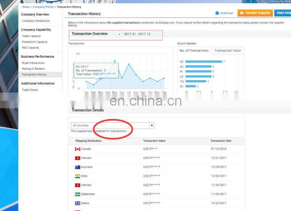The image size is (291, 211).
Task: Click the Uzbekistan flag icon
Action: click(77, 194)
